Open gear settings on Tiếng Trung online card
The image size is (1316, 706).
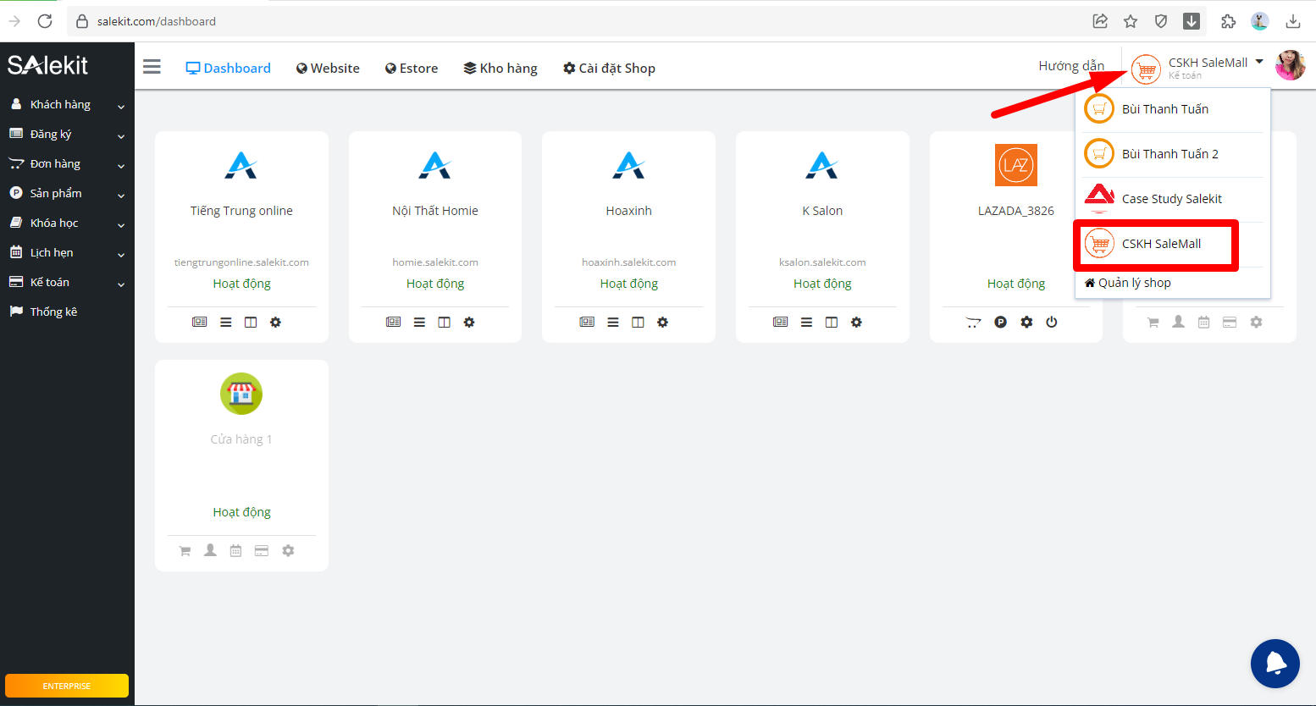pos(275,322)
